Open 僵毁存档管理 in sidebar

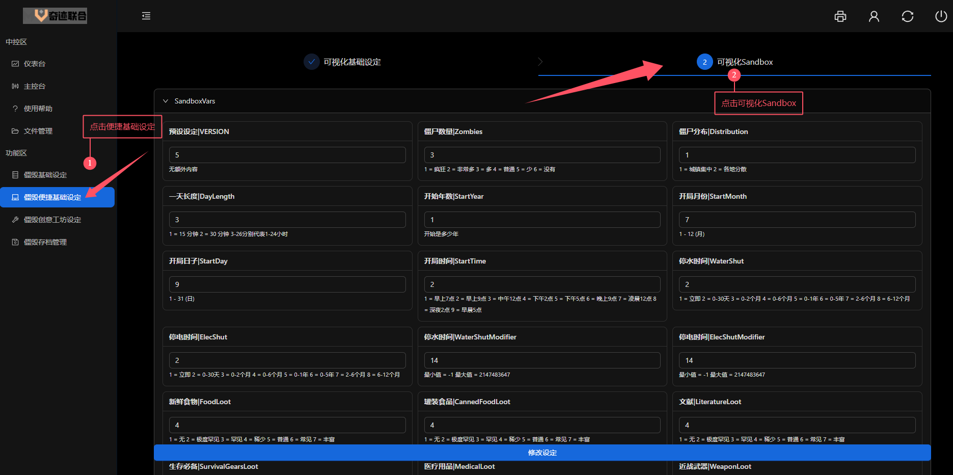[x=57, y=242]
